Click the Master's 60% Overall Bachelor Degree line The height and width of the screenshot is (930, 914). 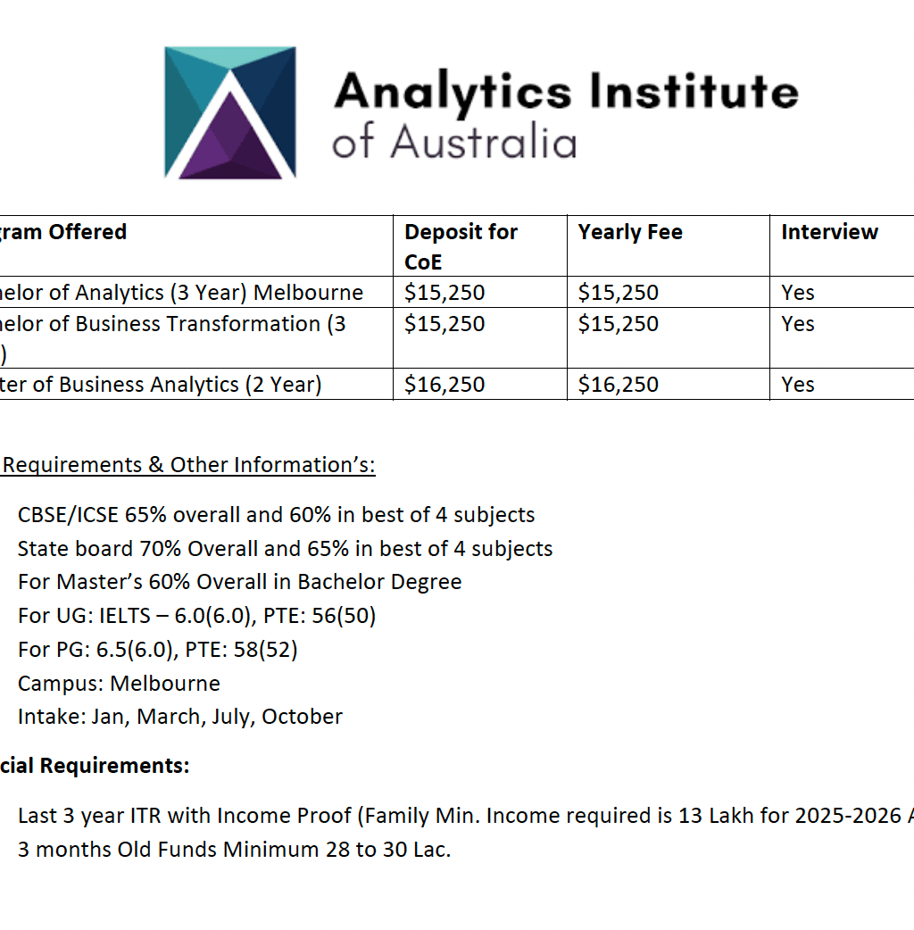[x=239, y=582]
